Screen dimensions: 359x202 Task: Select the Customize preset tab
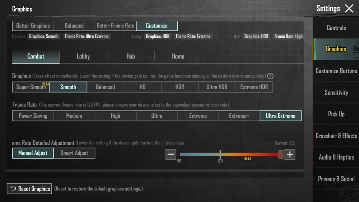click(x=157, y=25)
